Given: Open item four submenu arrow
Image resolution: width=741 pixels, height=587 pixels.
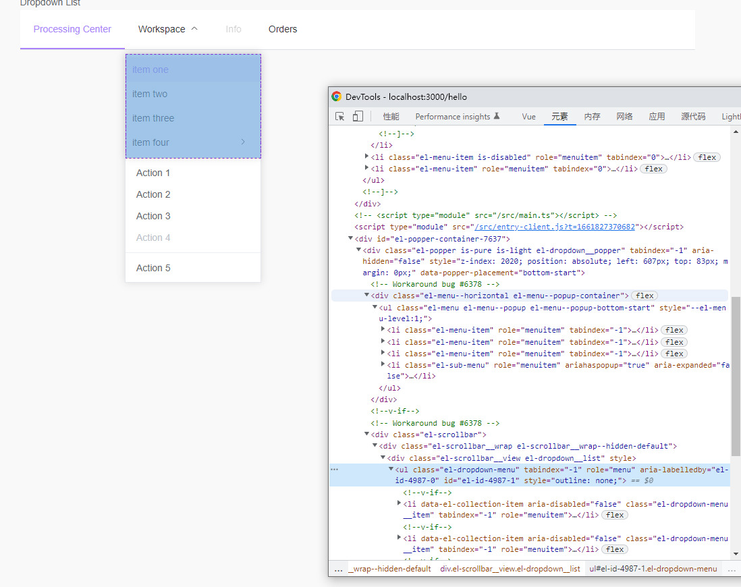Looking at the screenshot, I should (243, 142).
